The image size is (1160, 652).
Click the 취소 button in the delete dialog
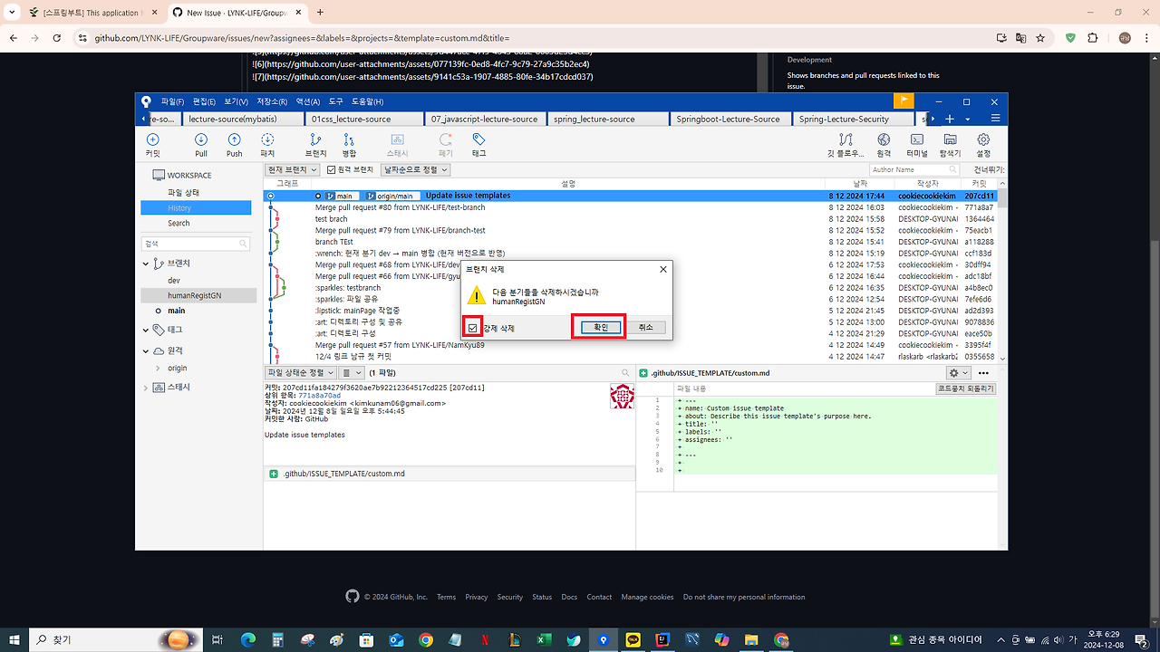coord(645,328)
